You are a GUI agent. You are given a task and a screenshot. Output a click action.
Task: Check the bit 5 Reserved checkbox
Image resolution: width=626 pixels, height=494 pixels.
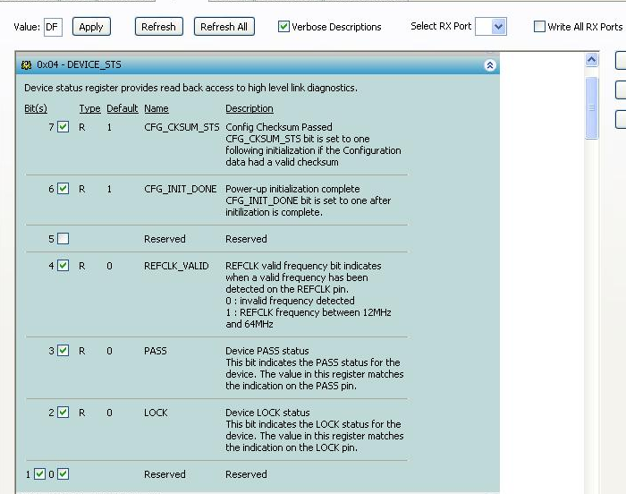pos(63,239)
